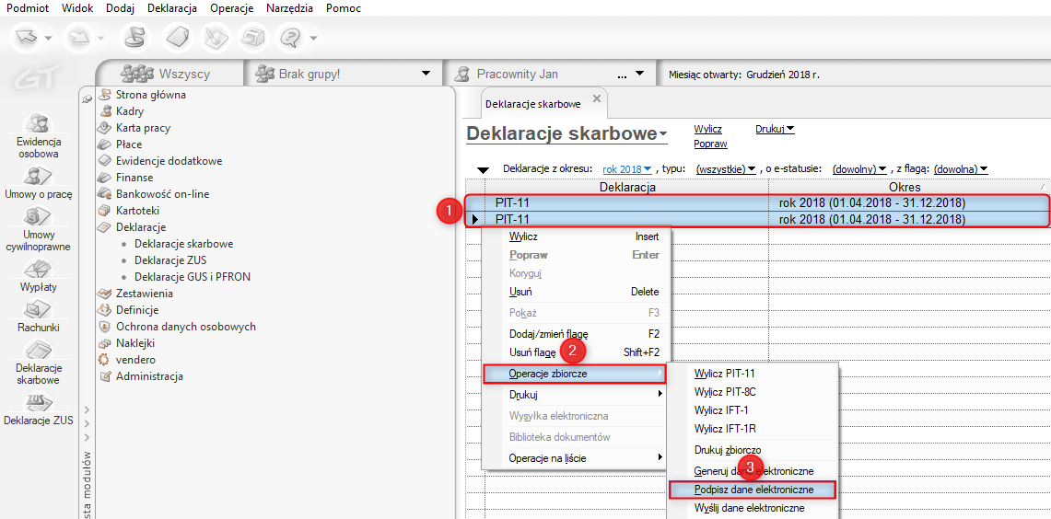This screenshot has width=1051, height=519.
Task: Open Deklaracje GUS i PFRON tree sub-item
Action: click(193, 277)
